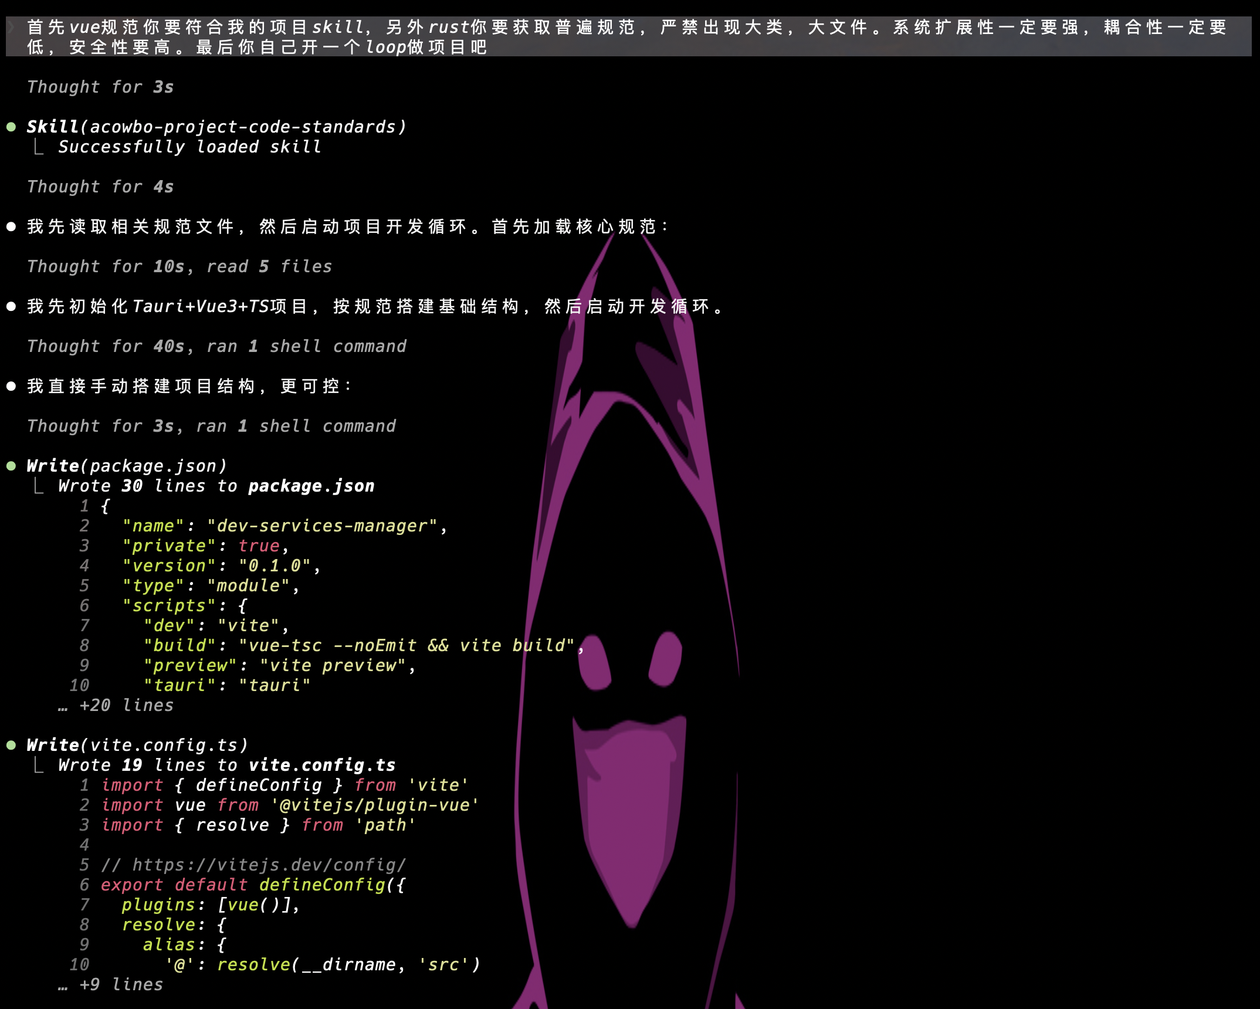The width and height of the screenshot is (1260, 1009).
Task: Expand 'Thought for 3s, ran 1 shell command'
Action: [x=211, y=426]
